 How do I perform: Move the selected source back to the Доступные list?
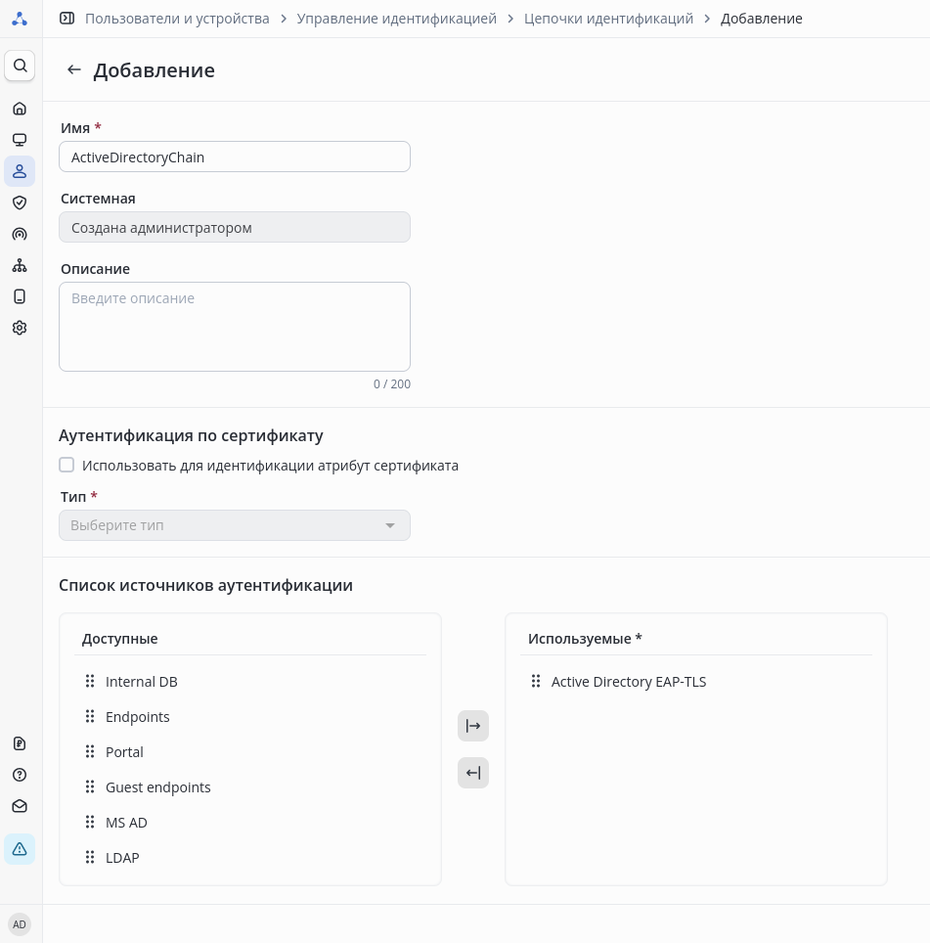point(473,773)
